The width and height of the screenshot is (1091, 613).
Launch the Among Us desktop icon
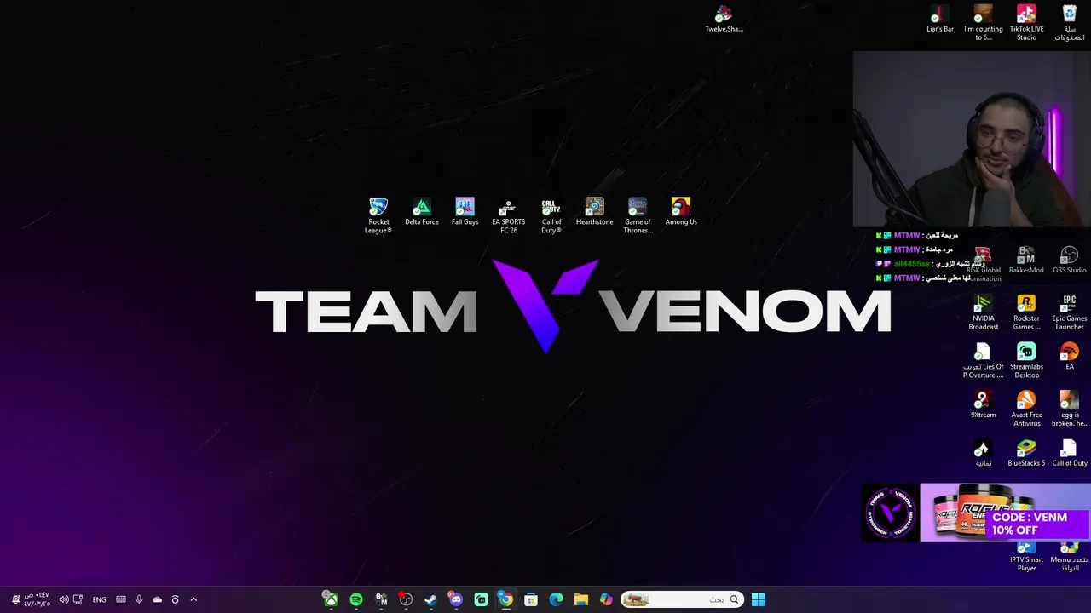click(x=681, y=212)
